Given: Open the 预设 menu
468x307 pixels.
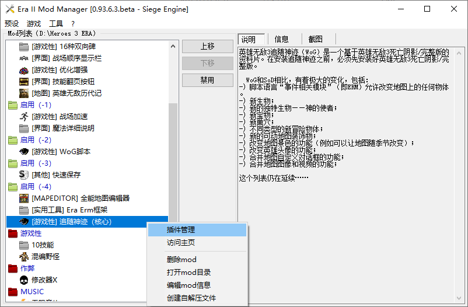Looking at the screenshot, I should tap(12, 23).
